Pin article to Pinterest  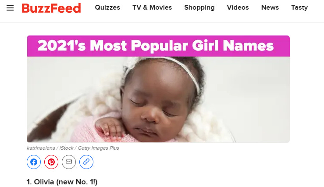coord(51,162)
